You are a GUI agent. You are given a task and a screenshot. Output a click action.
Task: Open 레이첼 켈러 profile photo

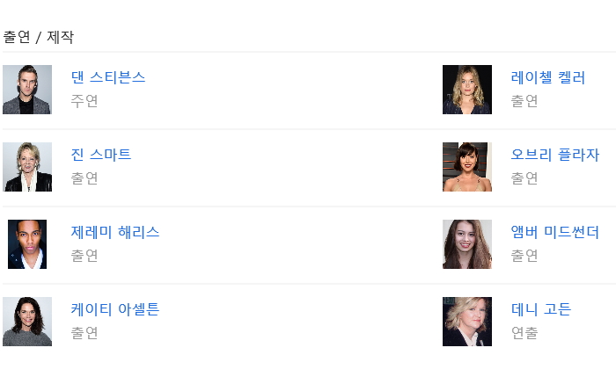pyautogui.click(x=467, y=90)
